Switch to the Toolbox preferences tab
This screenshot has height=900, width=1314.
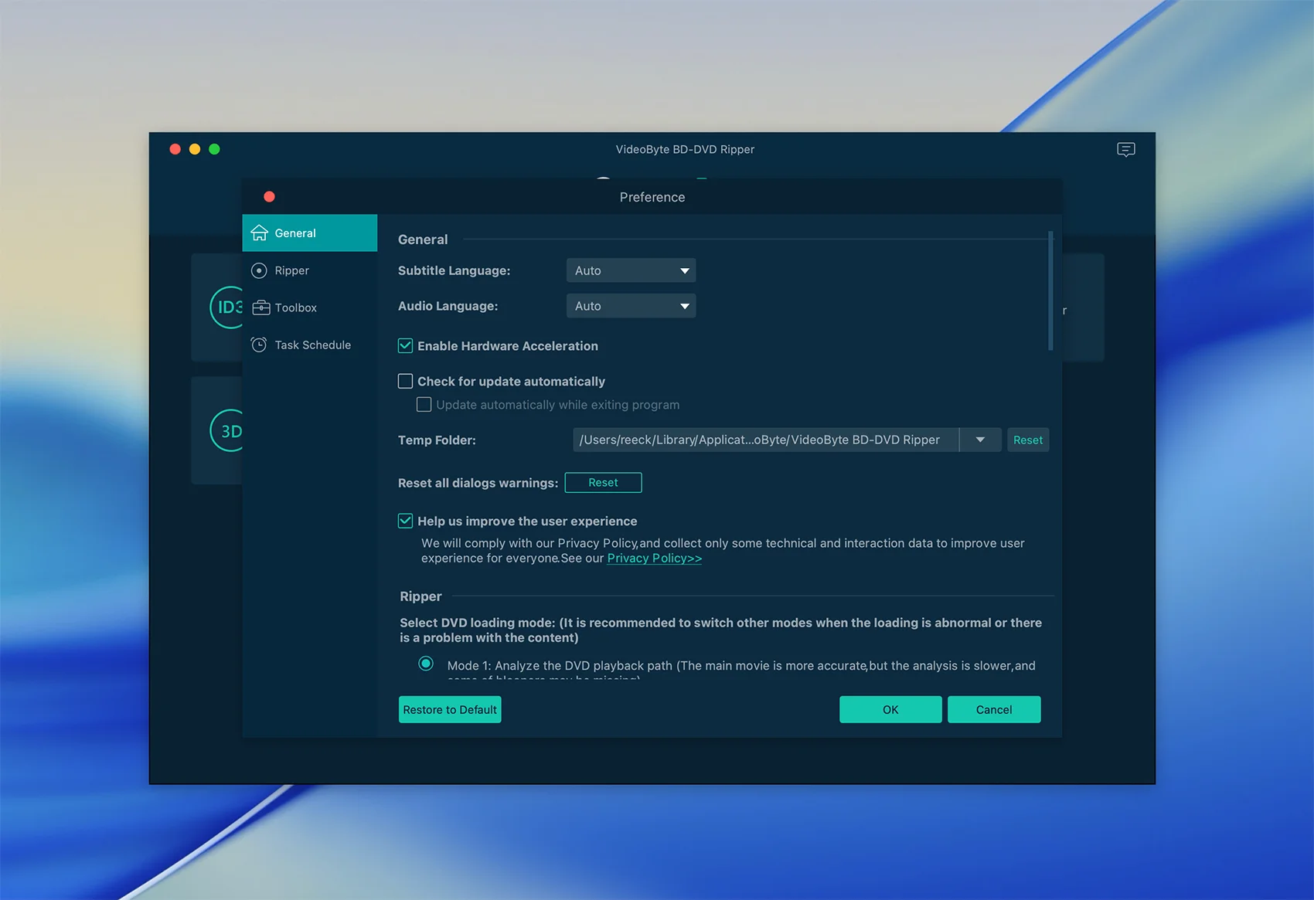pos(295,307)
